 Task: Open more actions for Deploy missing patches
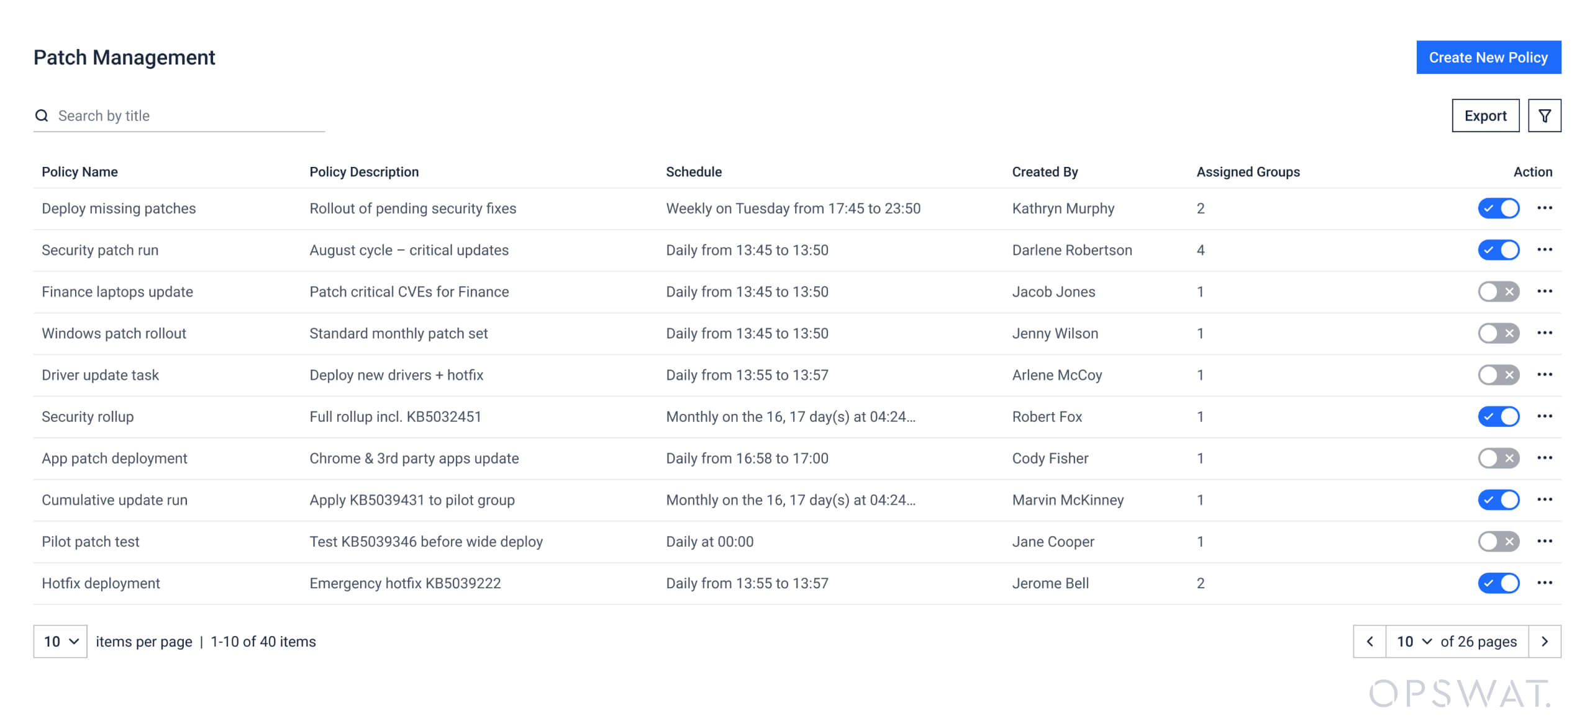pos(1545,208)
